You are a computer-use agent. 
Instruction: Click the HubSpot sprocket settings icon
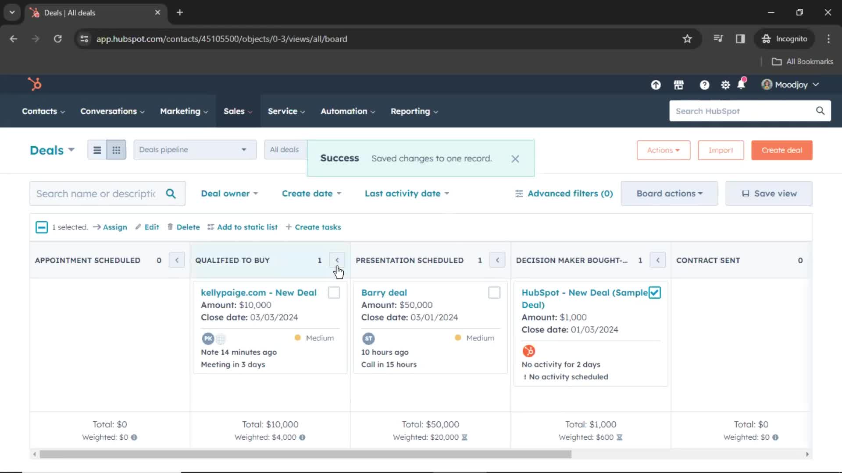click(x=726, y=85)
